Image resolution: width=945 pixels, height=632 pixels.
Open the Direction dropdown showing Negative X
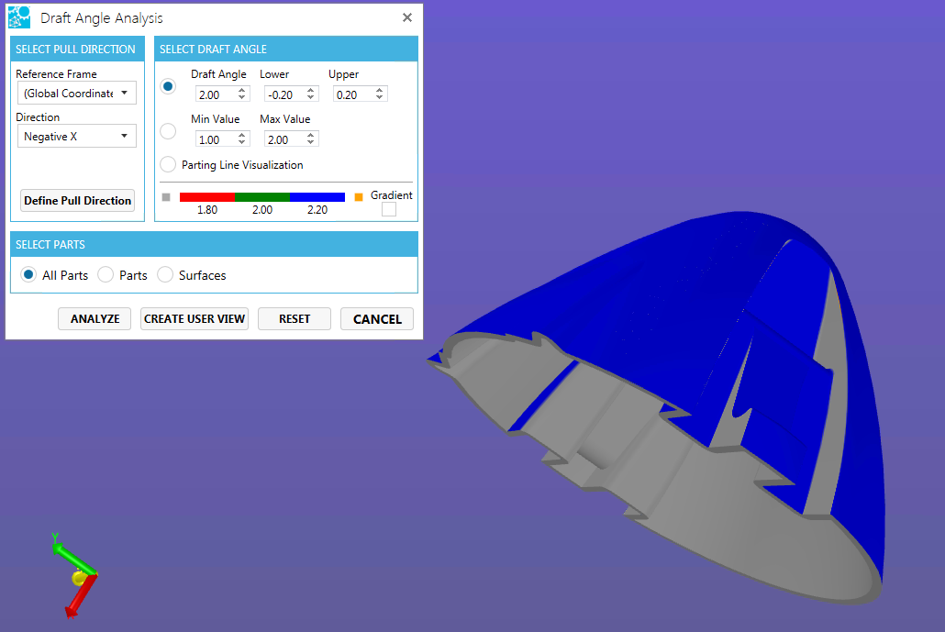76,137
